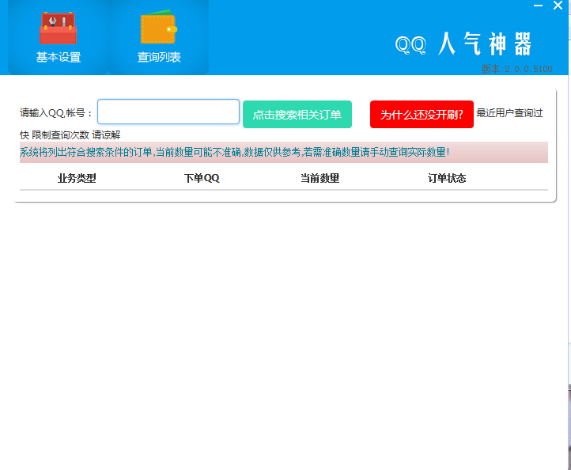Image resolution: width=571 pixels, height=470 pixels.
Task: Focus the QQ帐号 input field
Action: pos(168,112)
